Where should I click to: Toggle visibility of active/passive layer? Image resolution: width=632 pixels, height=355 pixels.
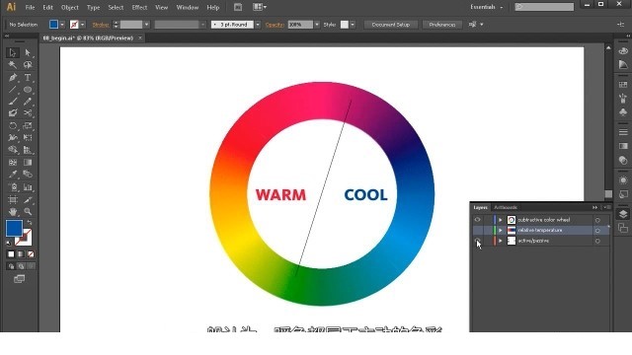pos(477,241)
